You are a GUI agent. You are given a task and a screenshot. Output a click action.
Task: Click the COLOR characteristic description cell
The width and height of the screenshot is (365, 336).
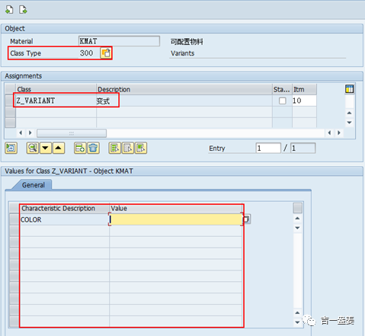65,219
